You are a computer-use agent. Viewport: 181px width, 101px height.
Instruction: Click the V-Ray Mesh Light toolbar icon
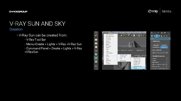point(96,51)
